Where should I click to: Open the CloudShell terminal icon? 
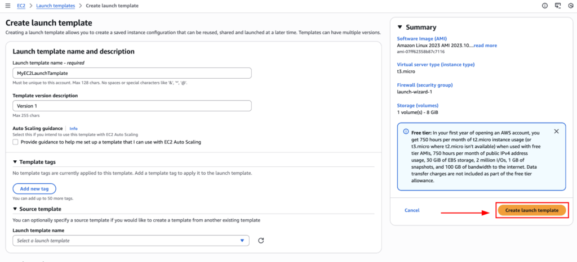(x=558, y=6)
